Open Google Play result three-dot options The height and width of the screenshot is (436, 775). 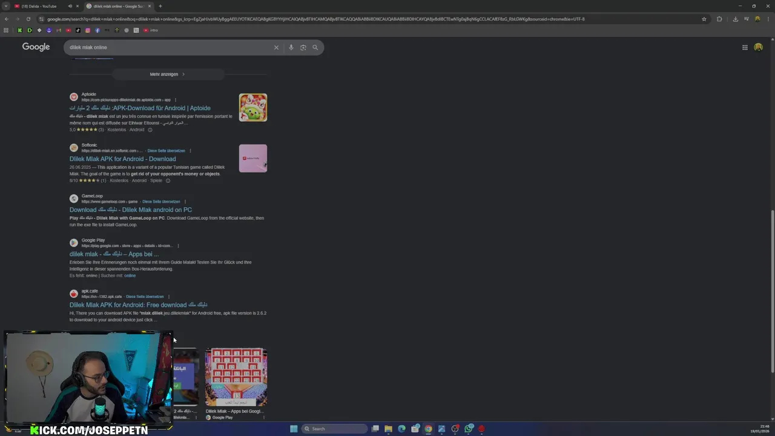178,246
